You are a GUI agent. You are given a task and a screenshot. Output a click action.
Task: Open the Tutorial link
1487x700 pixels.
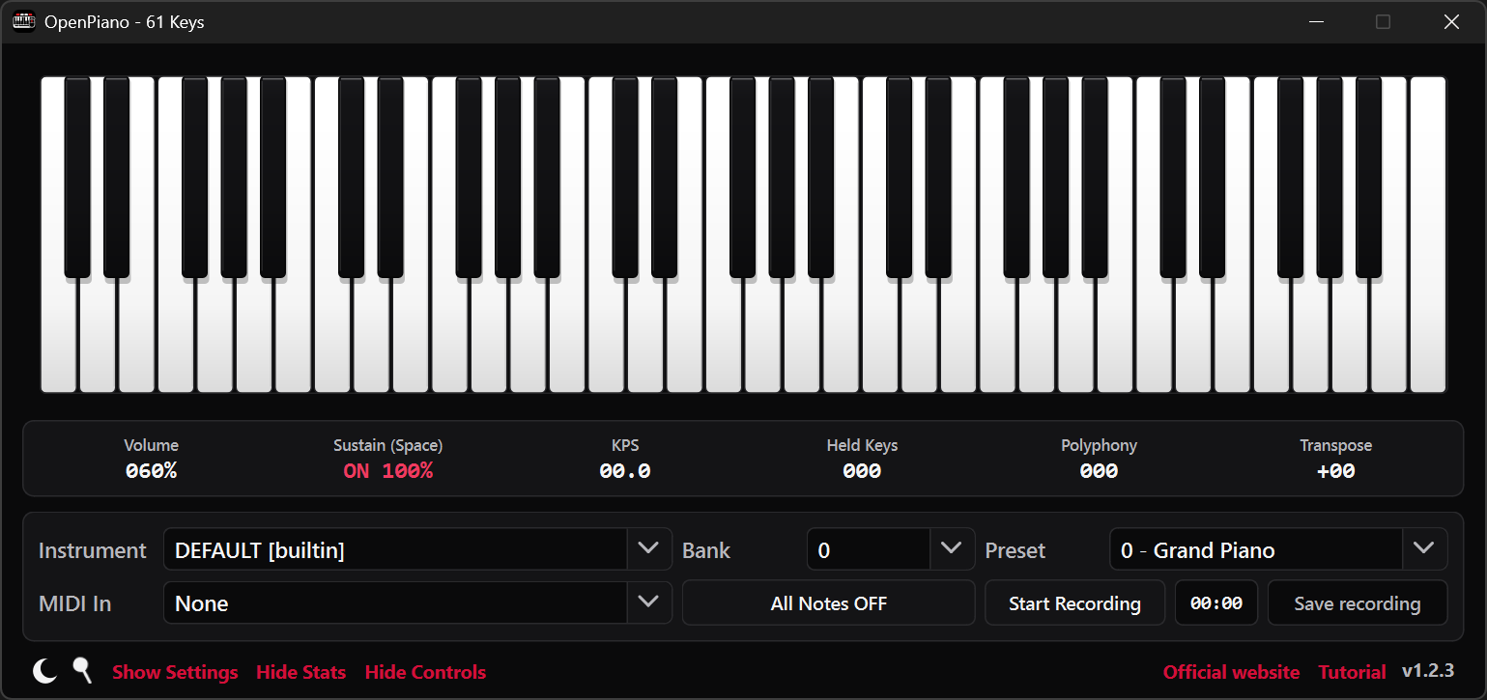point(1352,672)
